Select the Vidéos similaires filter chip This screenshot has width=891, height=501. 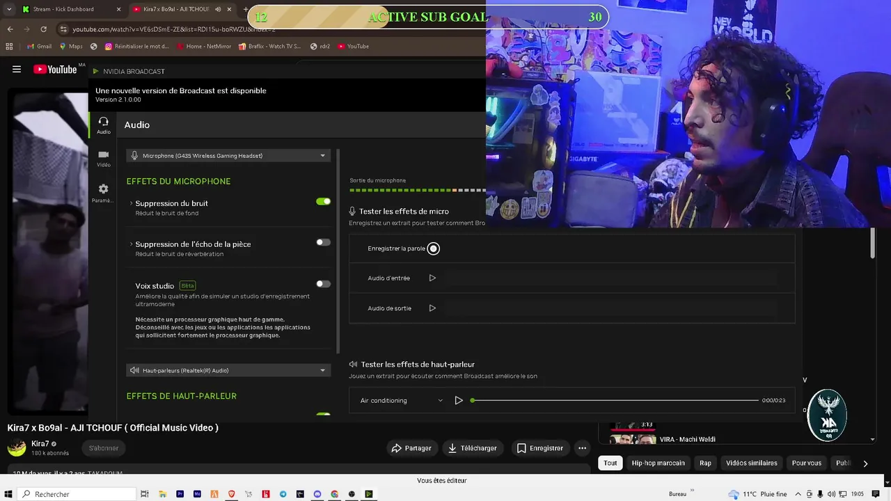[752, 463]
